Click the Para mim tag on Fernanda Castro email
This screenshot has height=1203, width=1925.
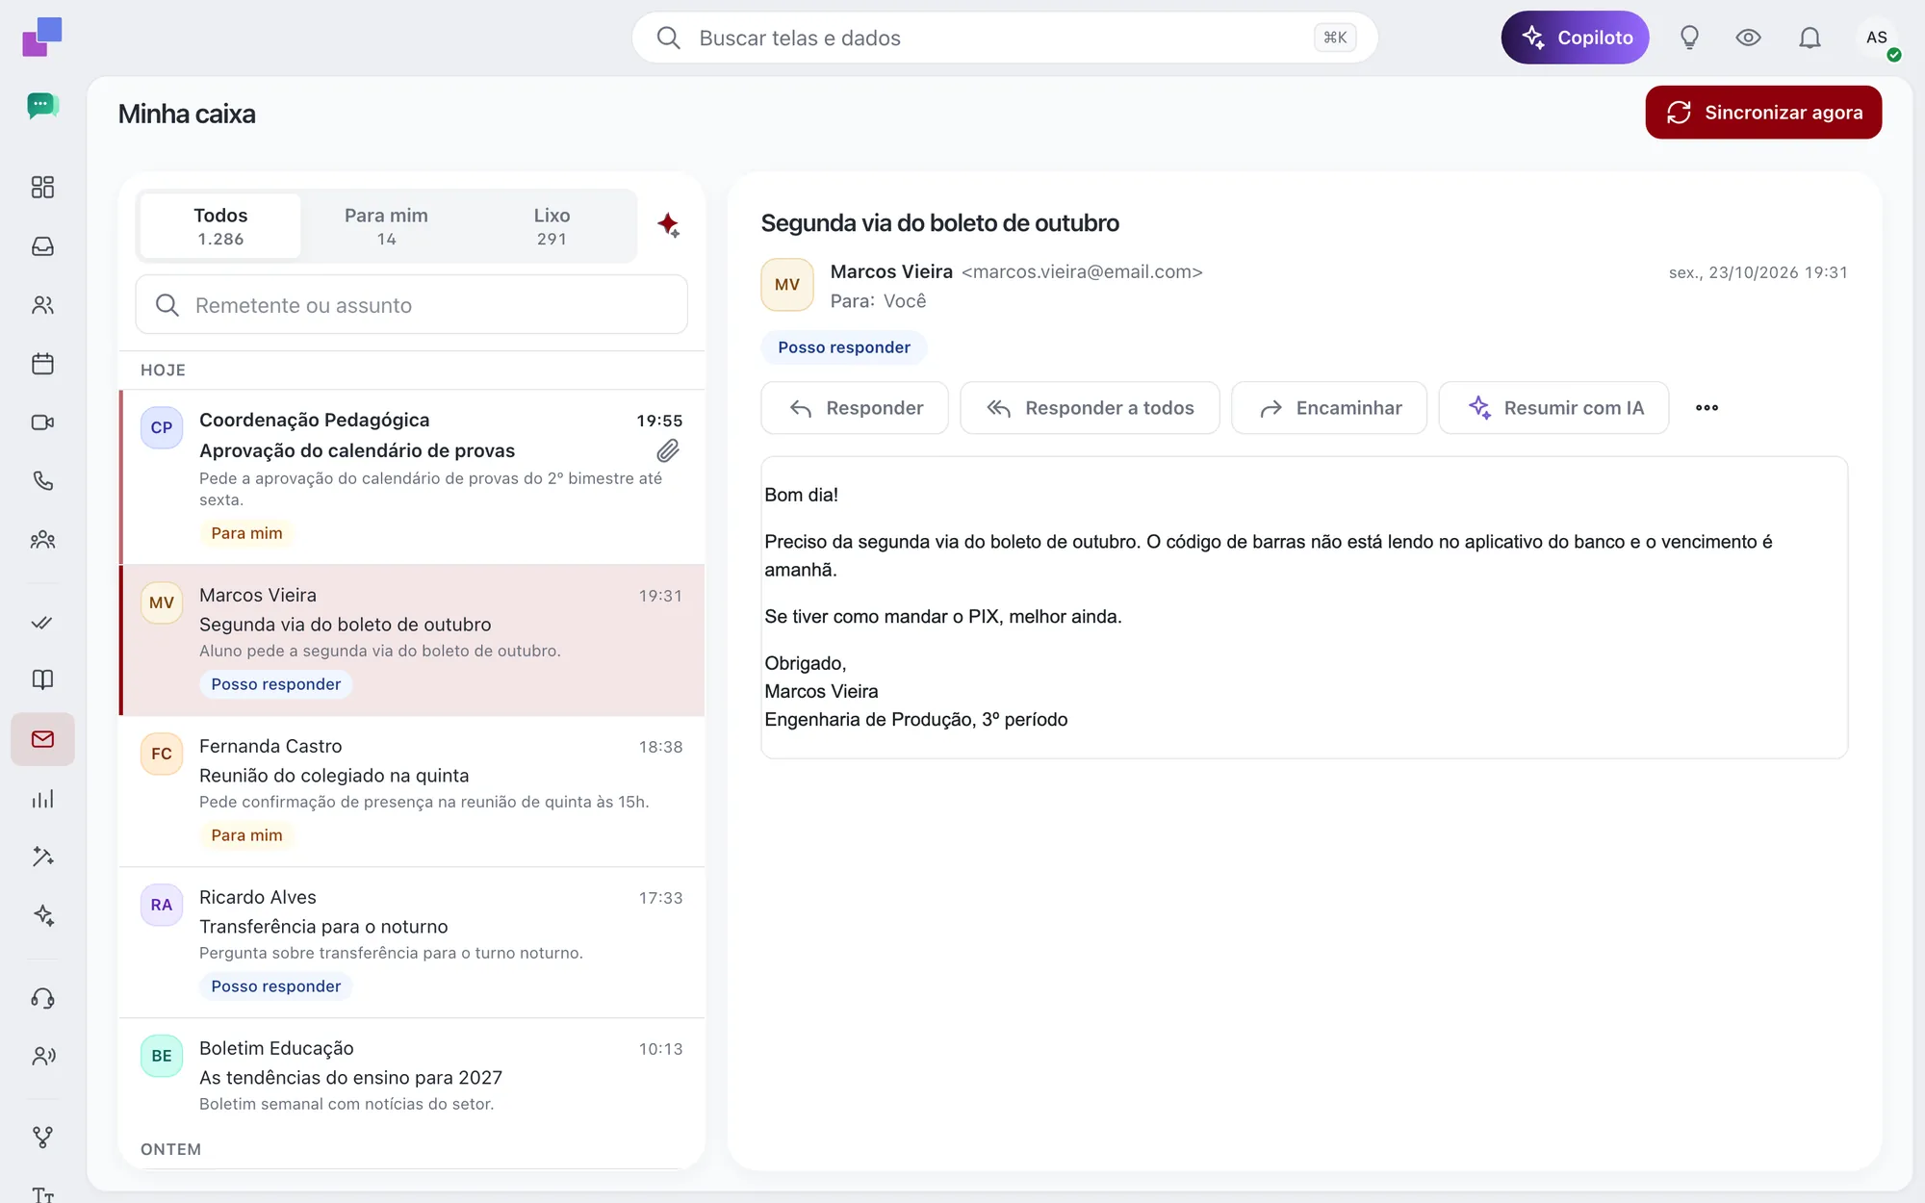[247, 835]
